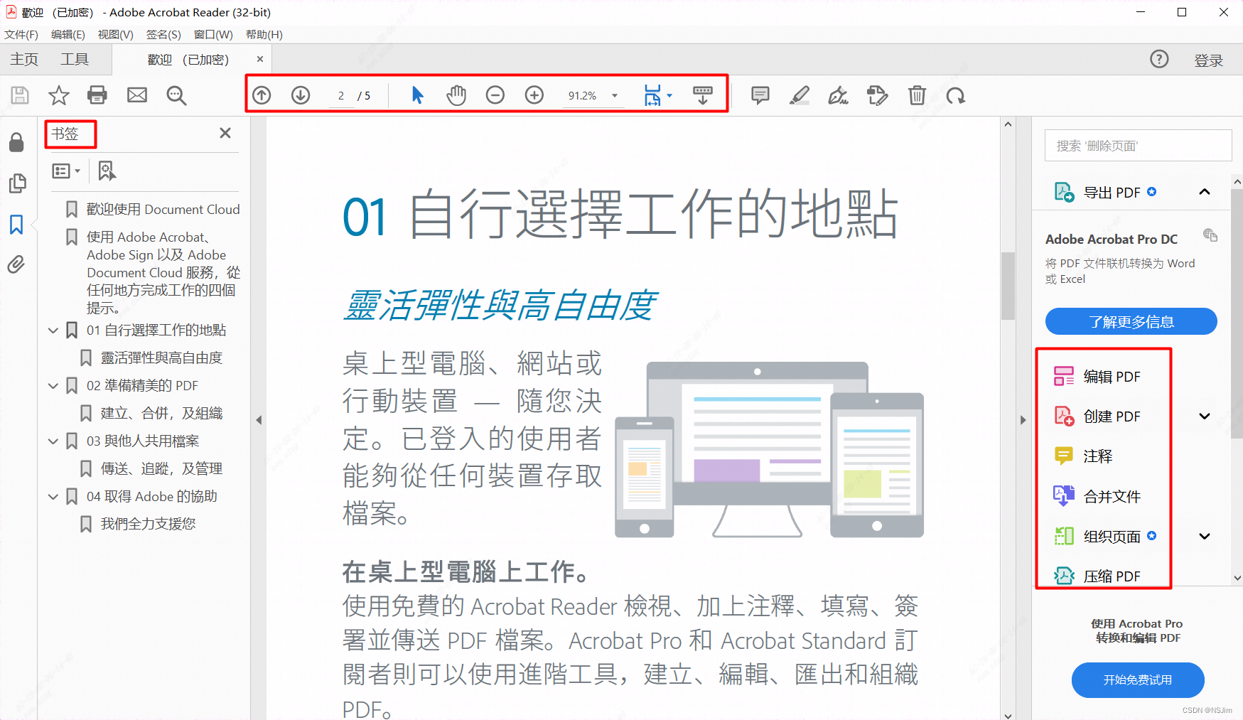This screenshot has width=1243, height=720.
Task: Open the security lock panel
Action: pyautogui.click(x=16, y=142)
